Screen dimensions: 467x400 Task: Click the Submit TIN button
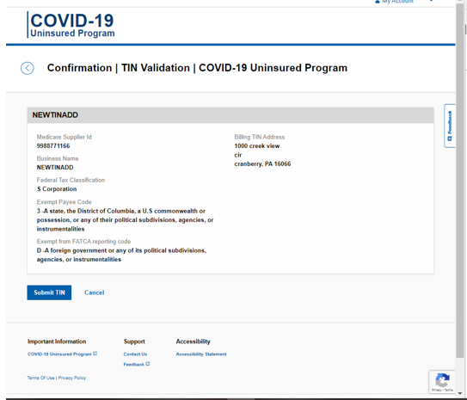tap(49, 292)
